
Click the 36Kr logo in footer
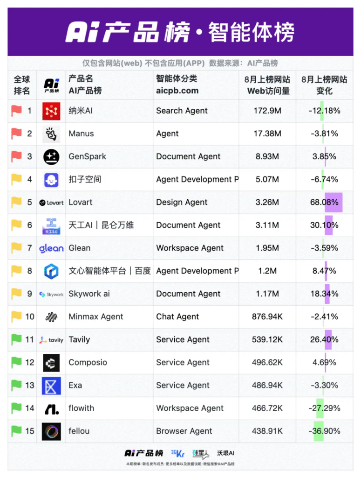[x=177, y=453]
